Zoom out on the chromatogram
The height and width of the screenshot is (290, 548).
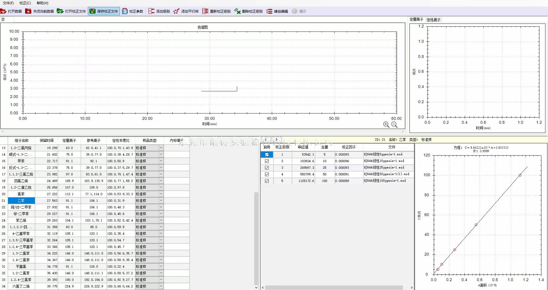coord(394,124)
